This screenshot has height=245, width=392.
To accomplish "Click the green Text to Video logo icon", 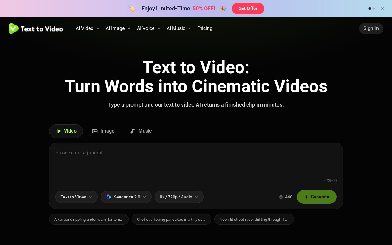I will tap(14, 28).
